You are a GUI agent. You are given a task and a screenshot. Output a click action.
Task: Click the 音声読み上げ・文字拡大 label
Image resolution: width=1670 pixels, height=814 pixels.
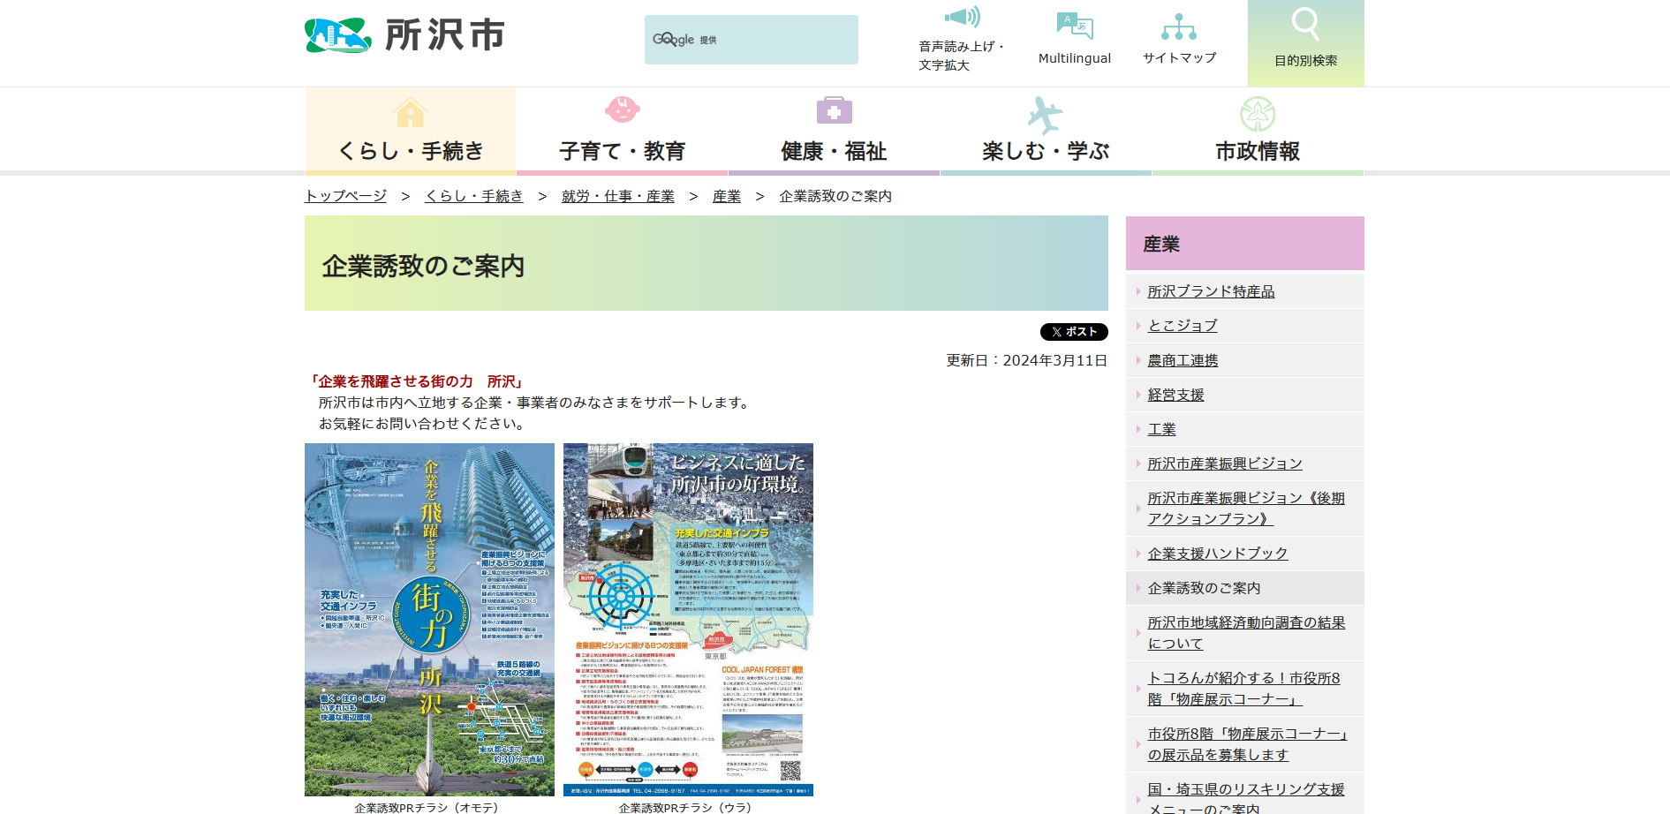[961, 56]
